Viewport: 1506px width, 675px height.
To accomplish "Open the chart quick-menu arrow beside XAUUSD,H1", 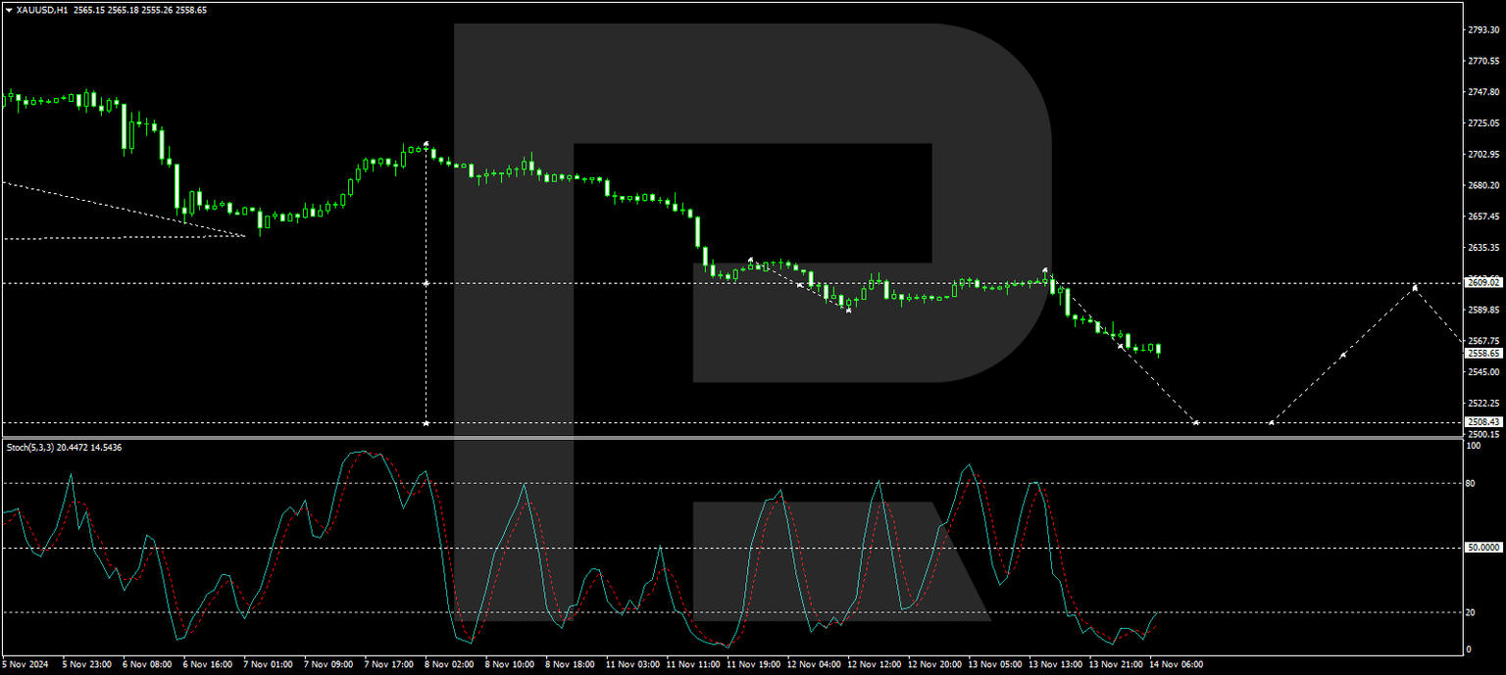I will [x=8, y=10].
